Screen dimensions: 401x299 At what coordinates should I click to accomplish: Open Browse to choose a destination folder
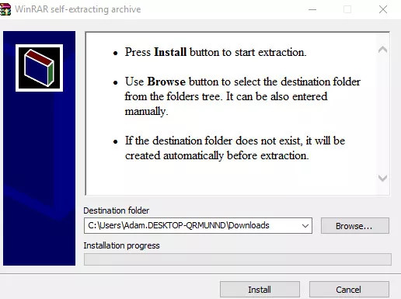point(355,226)
